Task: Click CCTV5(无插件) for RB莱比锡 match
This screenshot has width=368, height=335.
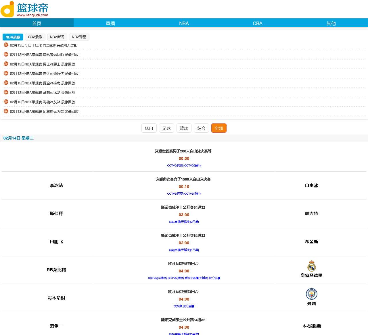Action: pyautogui.click(x=157, y=278)
